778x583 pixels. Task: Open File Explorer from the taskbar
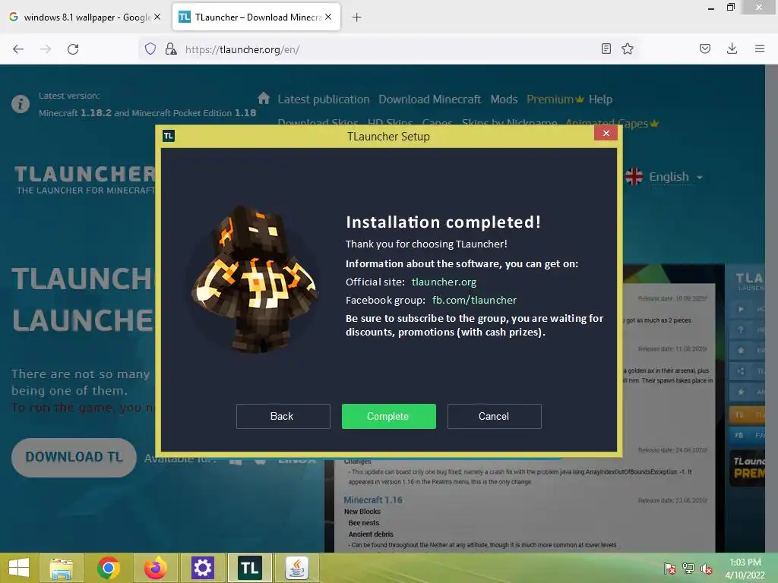pyautogui.click(x=61, y=568)
